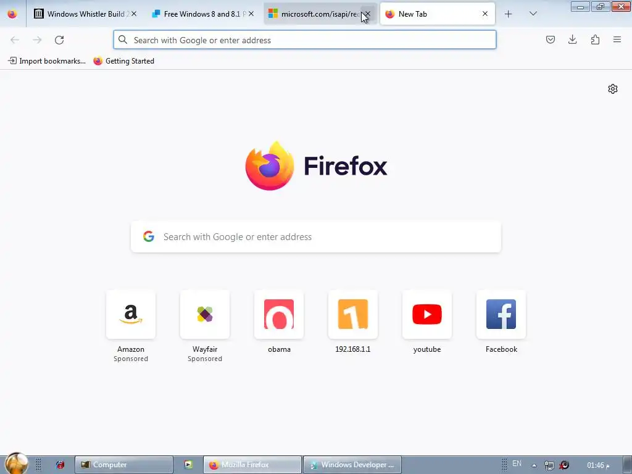Screen dimensions: 632x474
Task: Click the page's Google search box
Action: pos(316,236)
